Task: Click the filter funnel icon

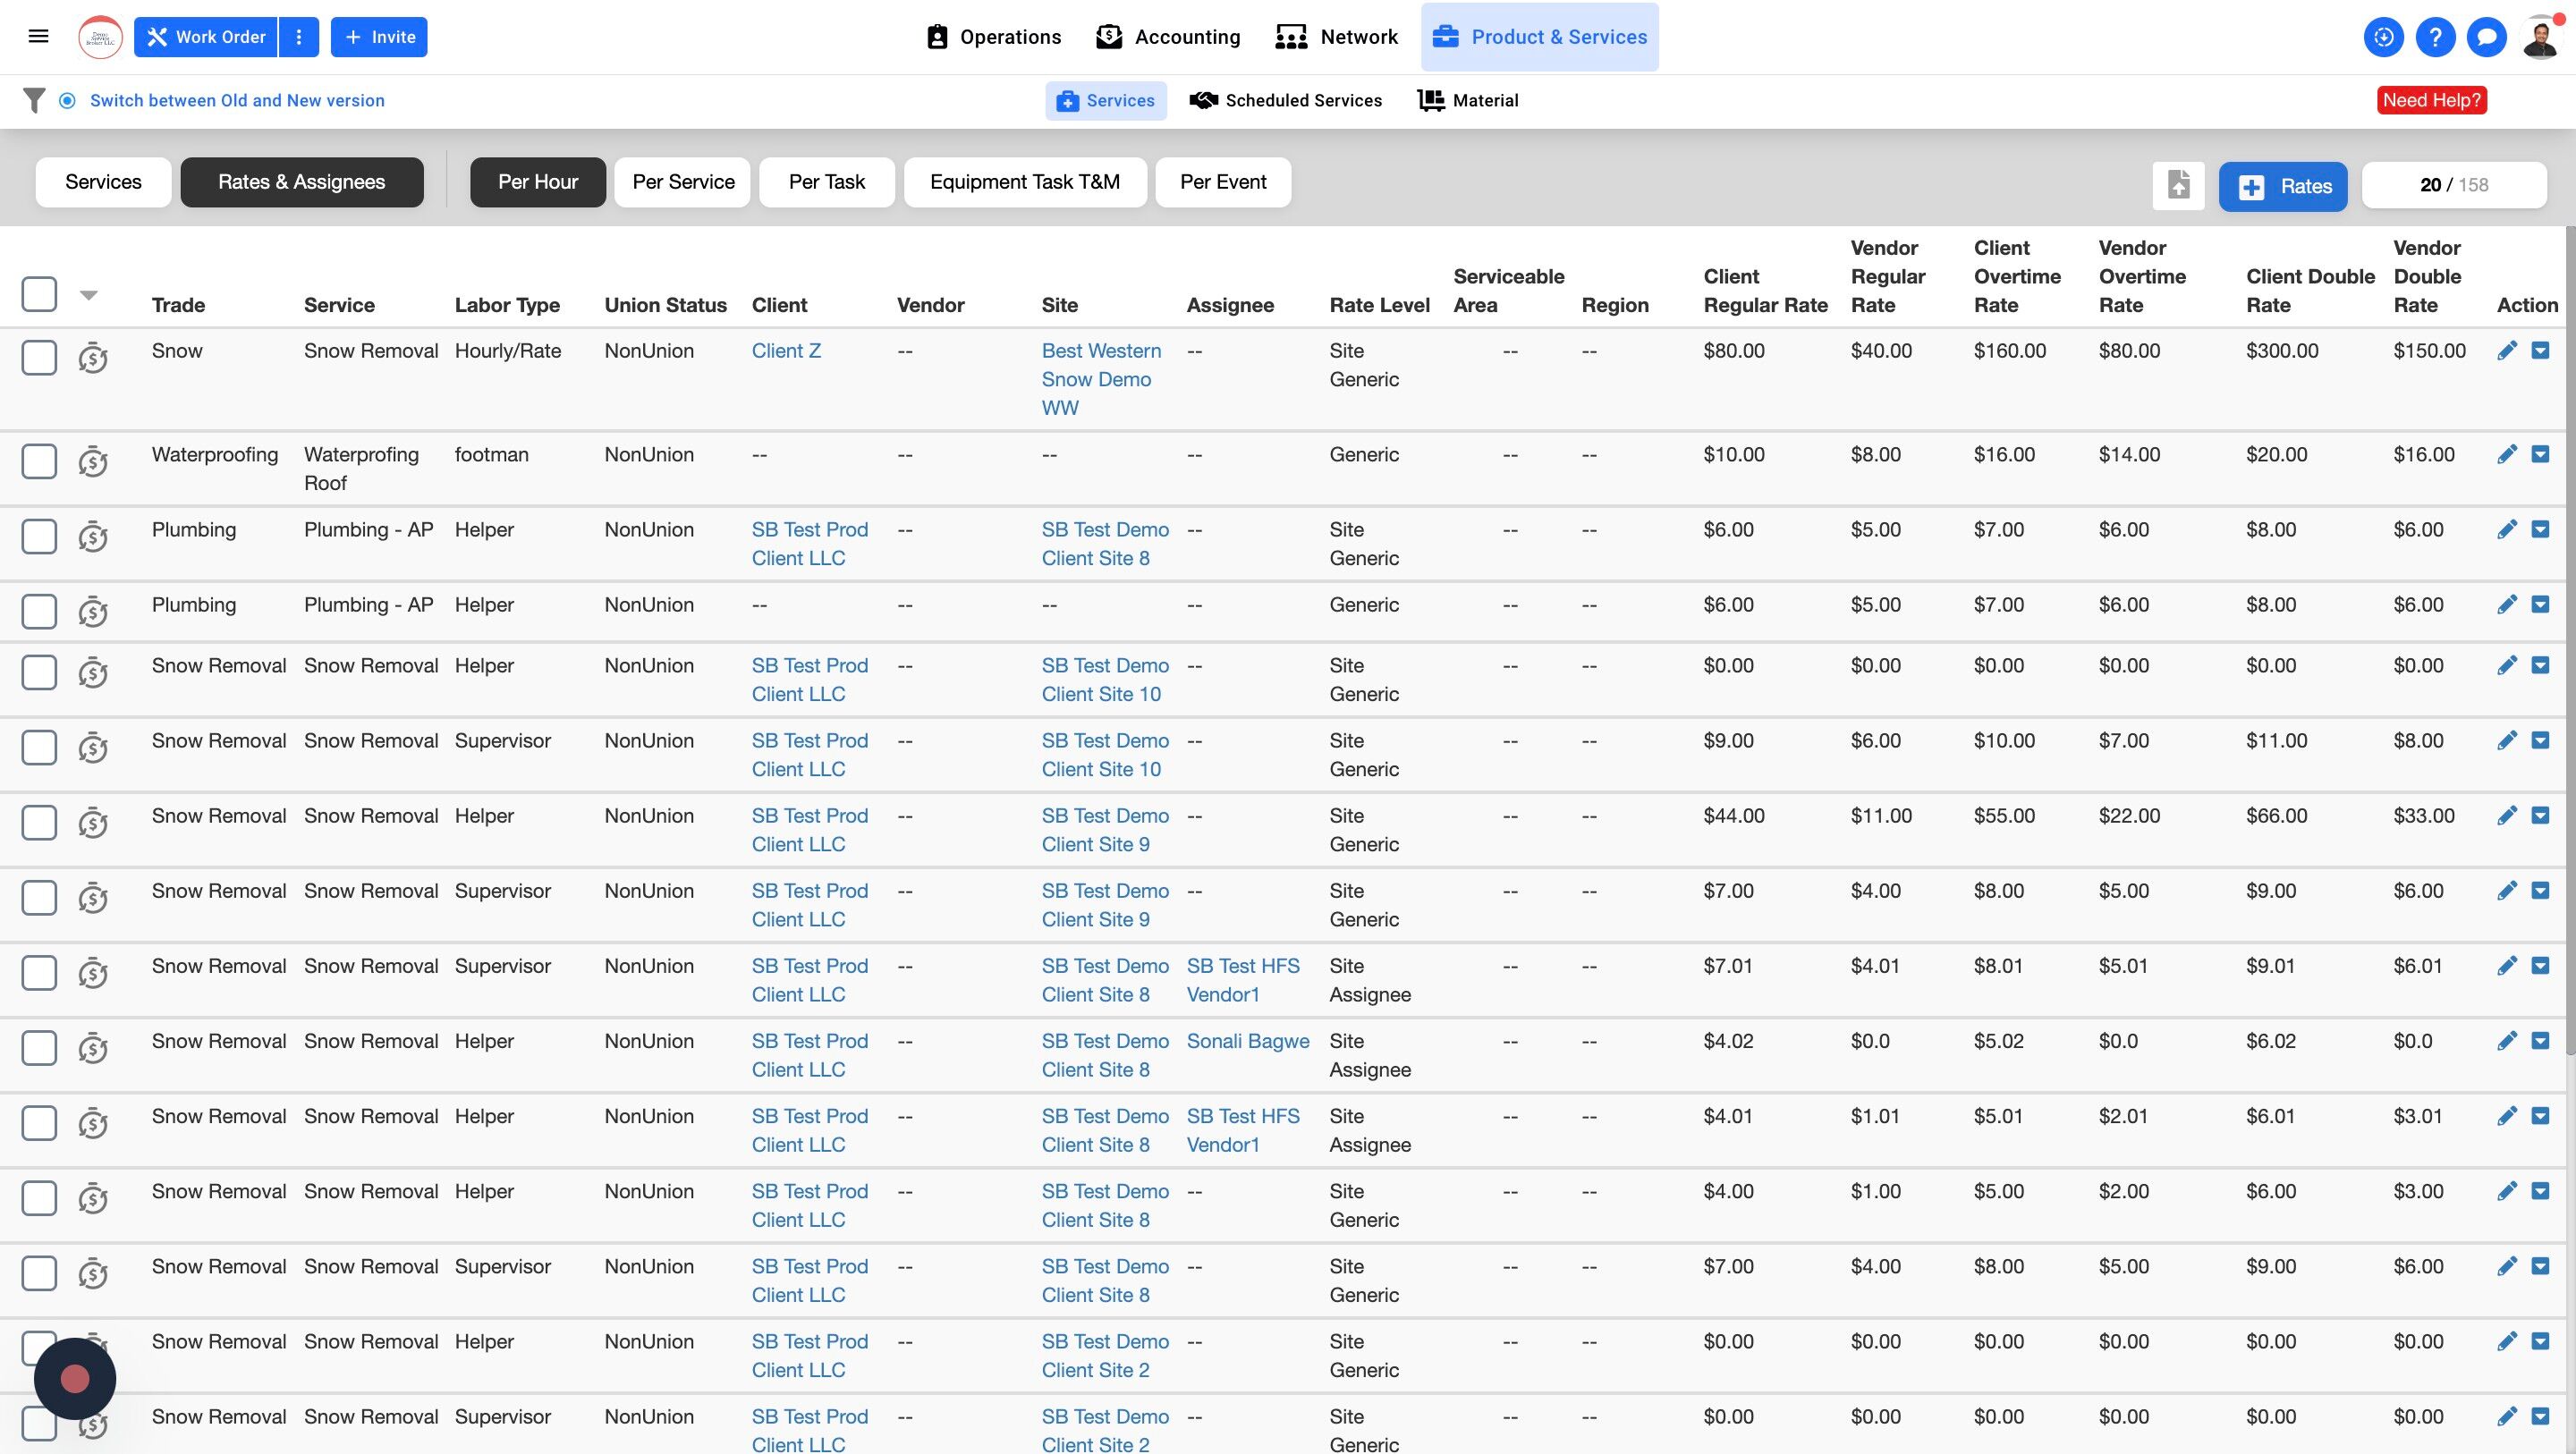Action: (34, 100)
